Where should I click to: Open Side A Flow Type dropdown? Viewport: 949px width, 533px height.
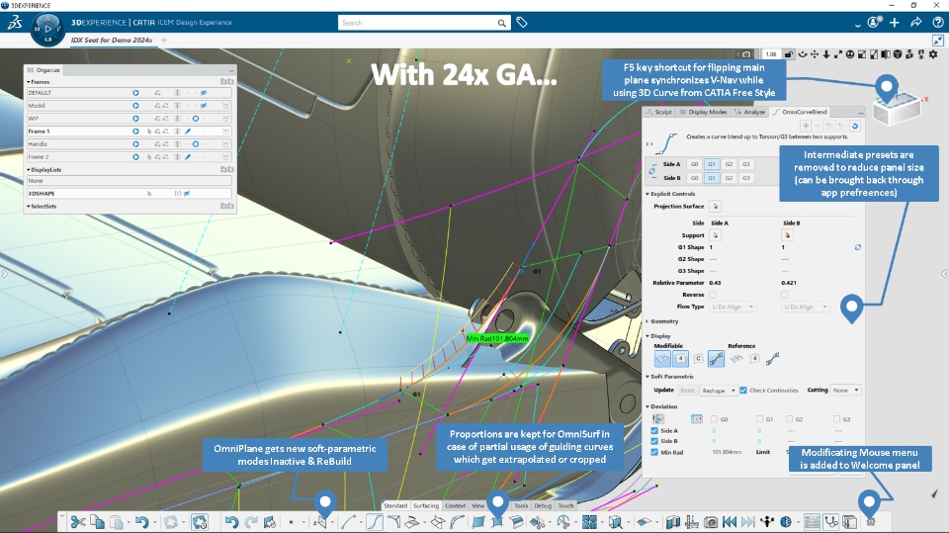pyautogui.click(x=733, y=308)
